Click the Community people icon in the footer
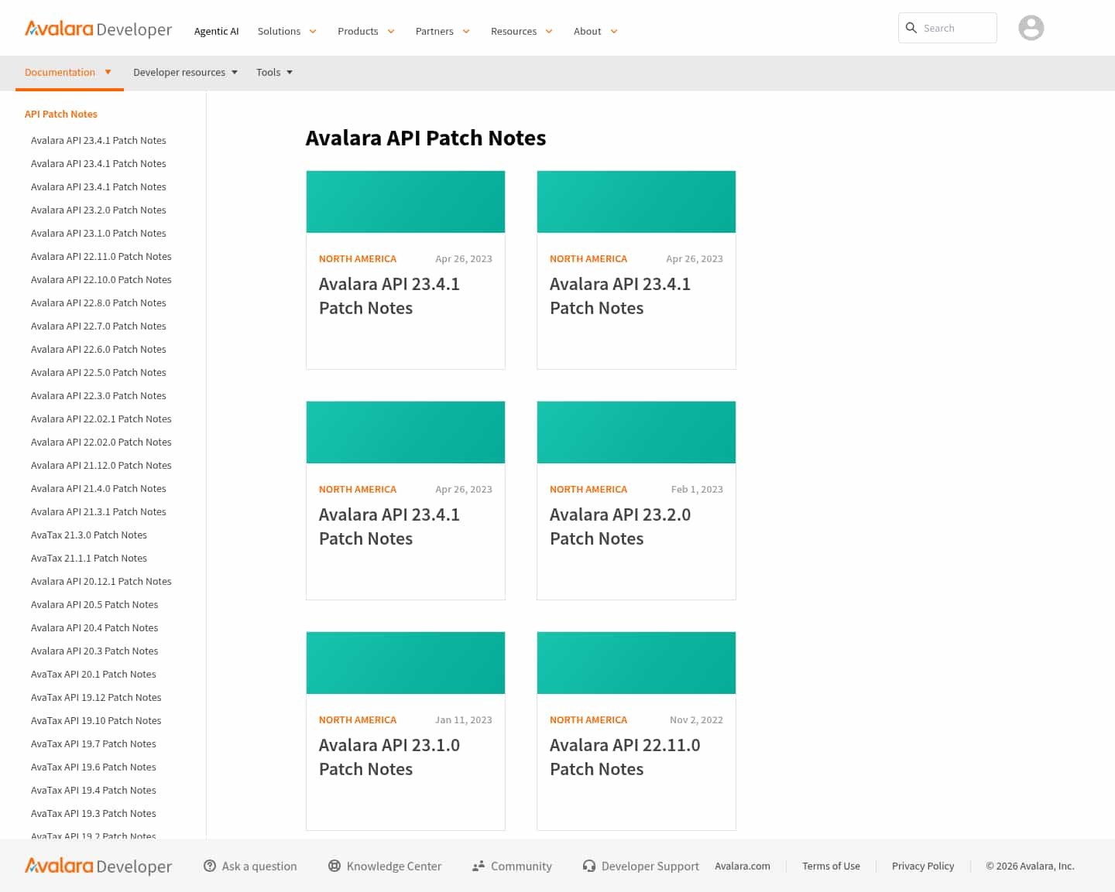The height and width of the screenshot is (892, 1115). click(477, 866)
